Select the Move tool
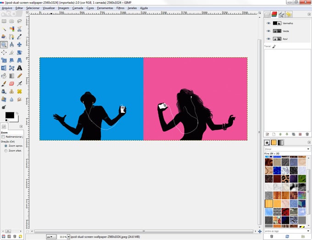The image size is (312, 240). (19, 45)
